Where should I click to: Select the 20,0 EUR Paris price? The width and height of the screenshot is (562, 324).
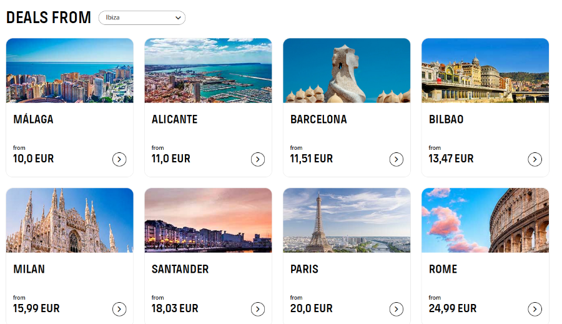312,308
